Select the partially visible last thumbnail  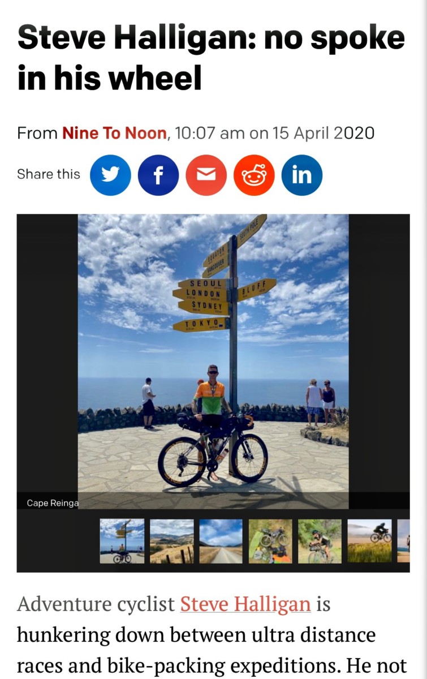click(x=403, y=541)
